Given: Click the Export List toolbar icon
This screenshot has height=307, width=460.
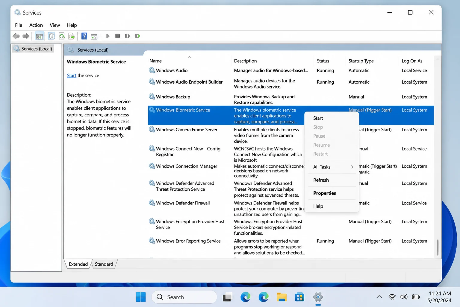Looking at the screenshot, I should [72, 36].
